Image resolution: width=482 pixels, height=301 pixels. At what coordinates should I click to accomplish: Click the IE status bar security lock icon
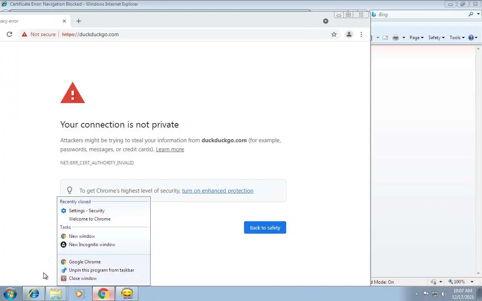click(433, 282)
